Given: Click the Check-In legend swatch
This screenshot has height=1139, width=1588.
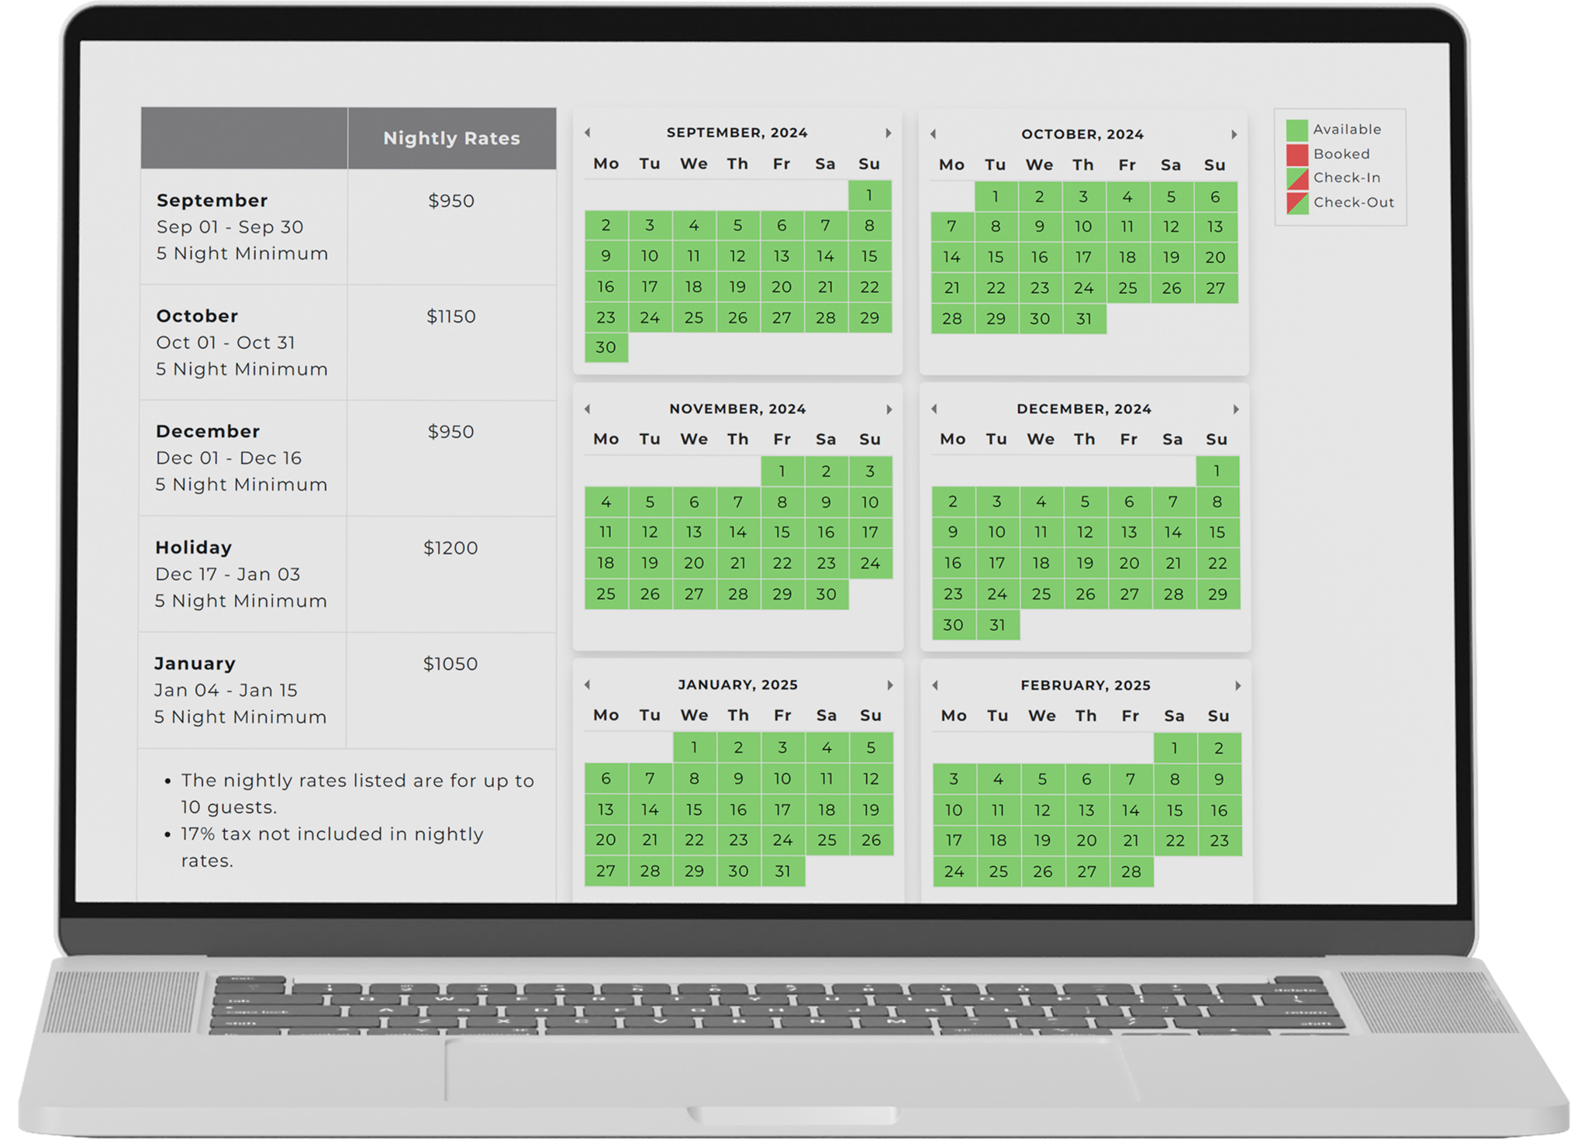Looking at the screenshot, I should click(1297, 178).
